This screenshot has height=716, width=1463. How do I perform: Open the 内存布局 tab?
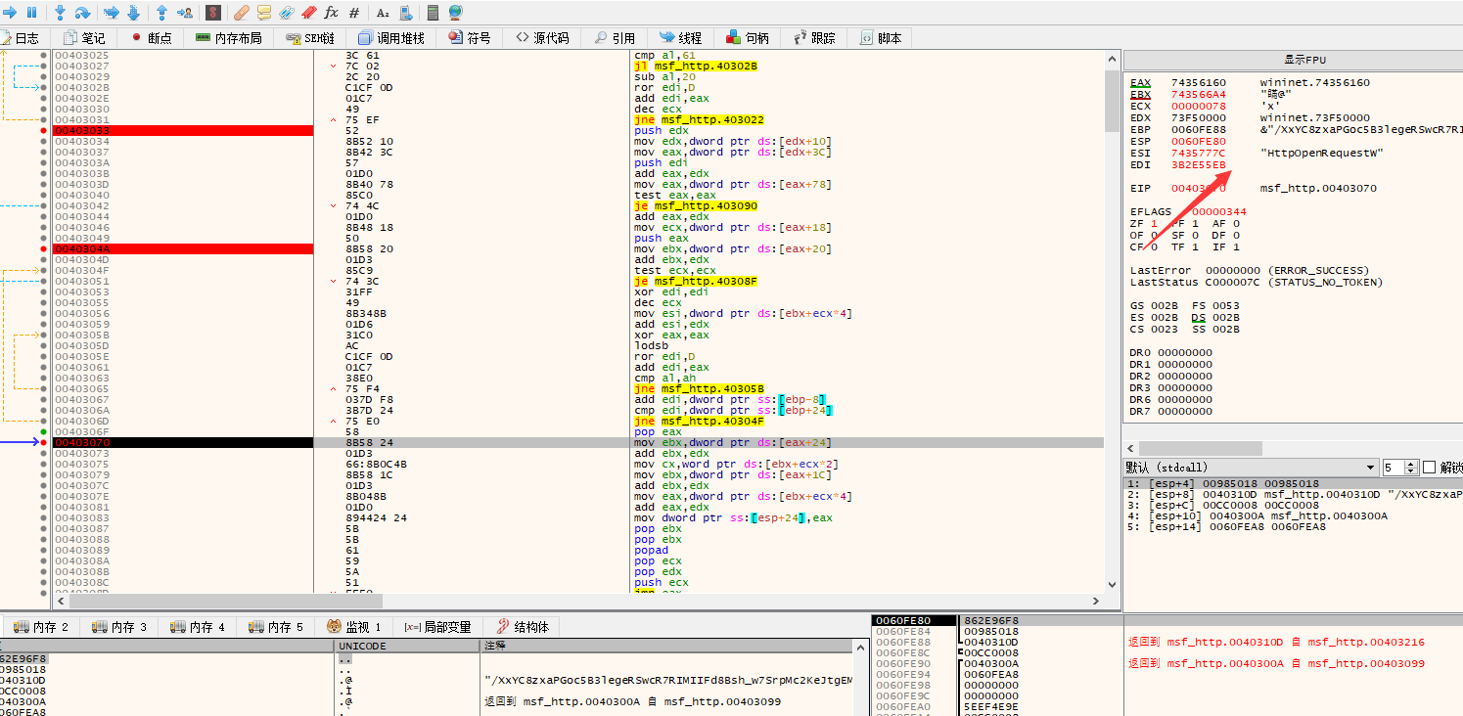tap(229, 38)
